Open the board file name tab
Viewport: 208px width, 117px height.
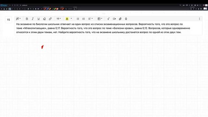[25, 5]
